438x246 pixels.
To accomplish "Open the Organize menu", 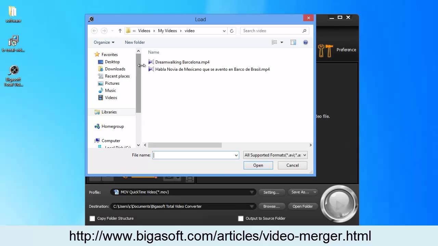I will (104, 42).
